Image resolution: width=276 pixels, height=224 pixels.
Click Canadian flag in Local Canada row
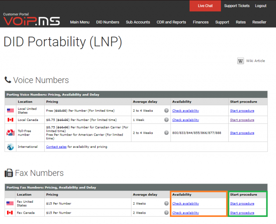coord(10,120)
